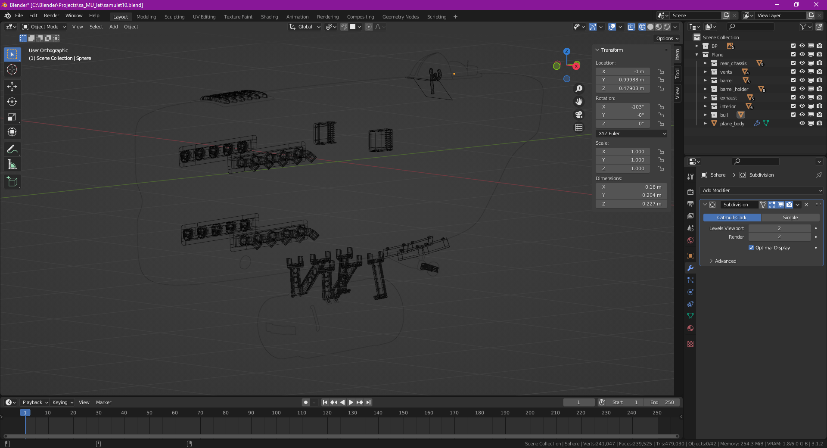Adjust the Levels Viewport value slider
827x448 pixels.
pyautogui.click(x=779, y=228)
